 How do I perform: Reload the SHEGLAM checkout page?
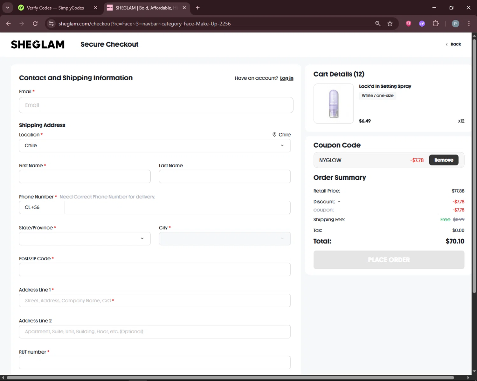click(x=35, y=23)
